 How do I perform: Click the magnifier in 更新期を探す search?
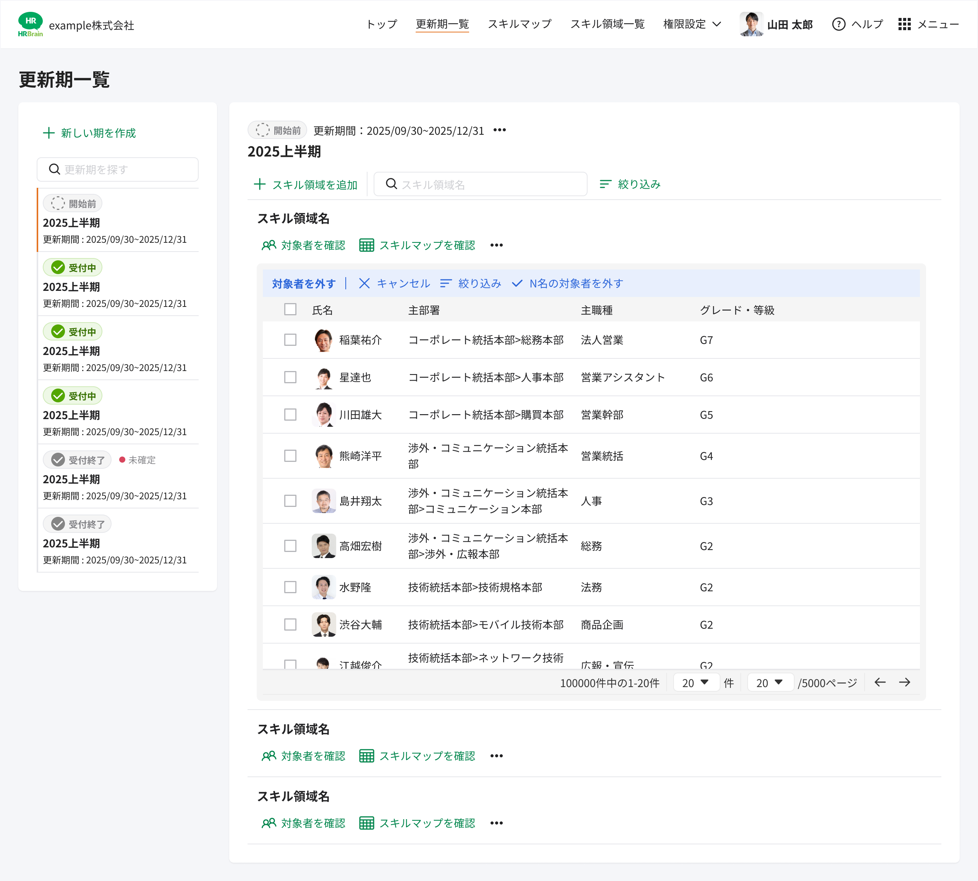tap(55, 169)
